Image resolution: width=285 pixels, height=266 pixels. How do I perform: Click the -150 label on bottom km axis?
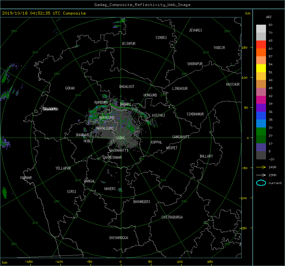pos(29,262)
